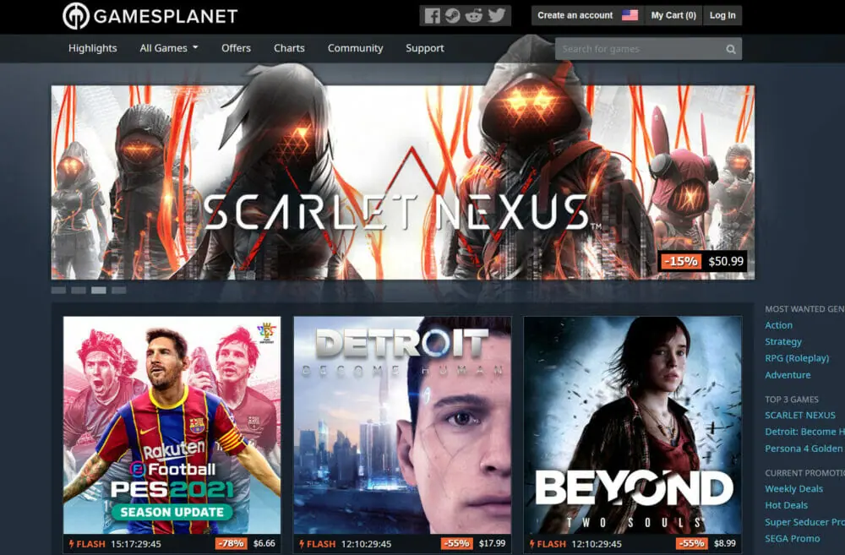Type in the Search for games field
The height and width of the screenshot is (555, 845).
click(x=638, y=49)
